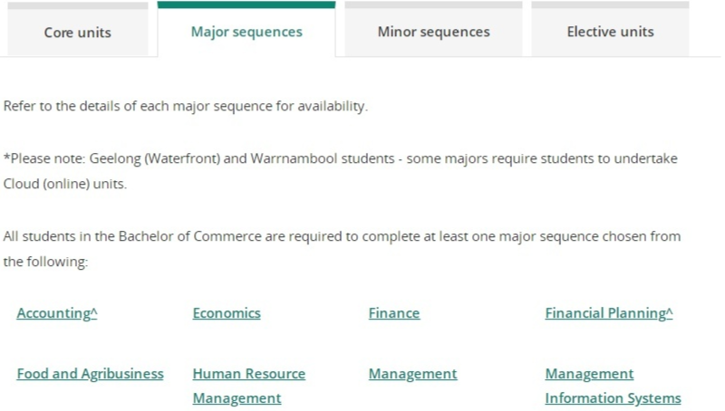Go to the Elective units tab
The height and width of the screenshot is (411, 725).
pos(610,32)
